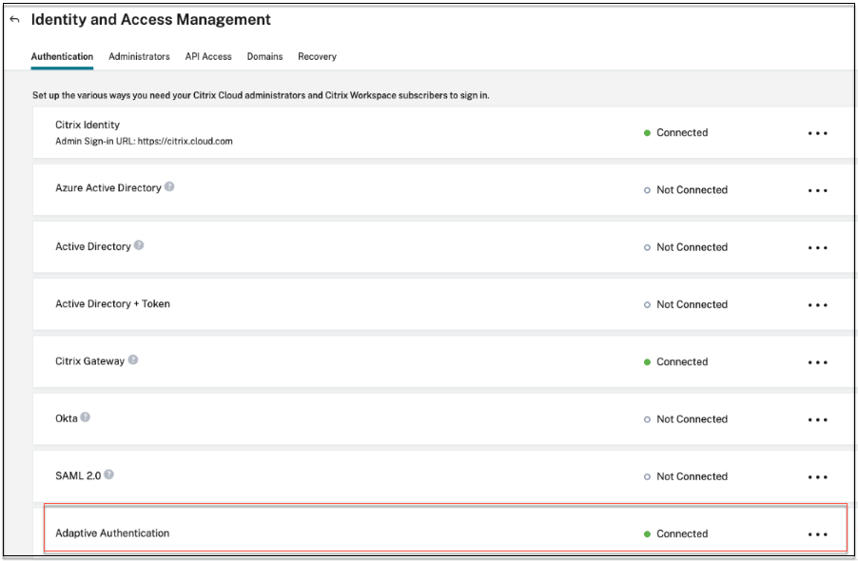Open the API Access tab
The width and height of the screenshot is (858, 561).
point(208,57)
